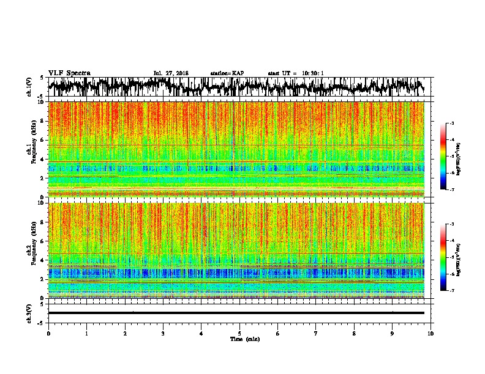Click the "2" minute tick label

125,334
